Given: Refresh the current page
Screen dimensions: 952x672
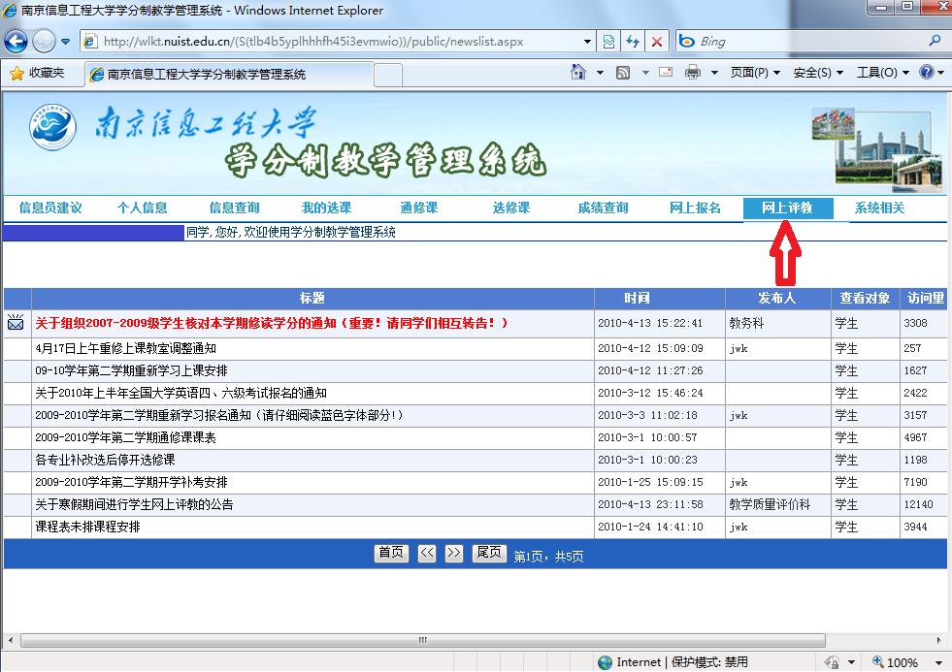Looking at the screenshot, I should click(x=633, y=41).
